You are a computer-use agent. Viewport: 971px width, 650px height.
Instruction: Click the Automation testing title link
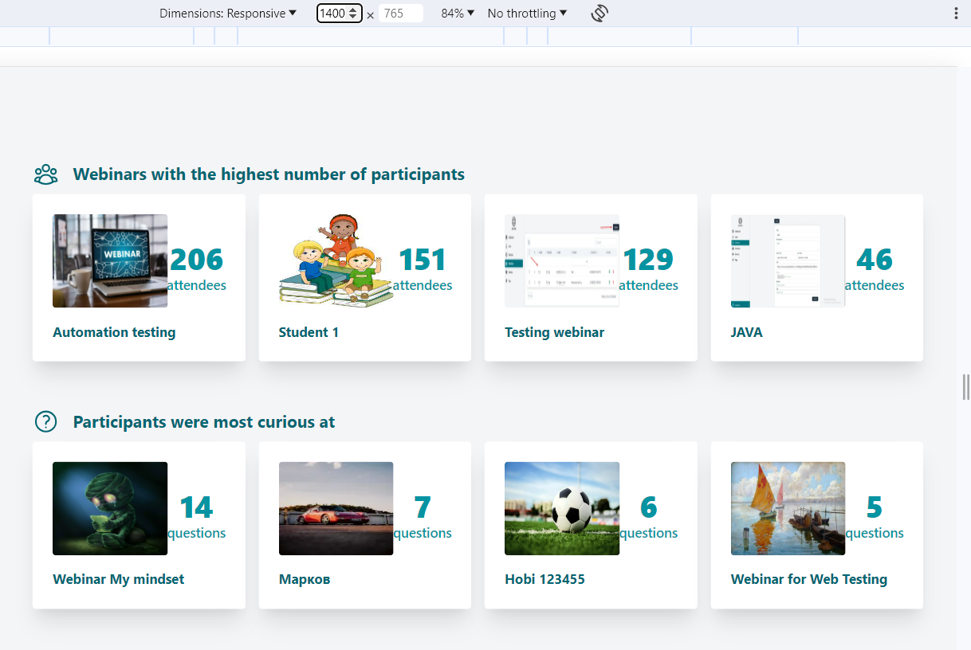[114, 332]
